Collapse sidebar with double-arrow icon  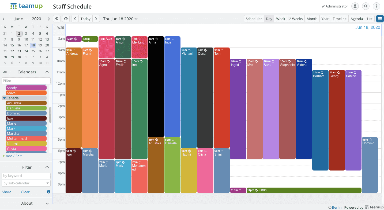57,19
